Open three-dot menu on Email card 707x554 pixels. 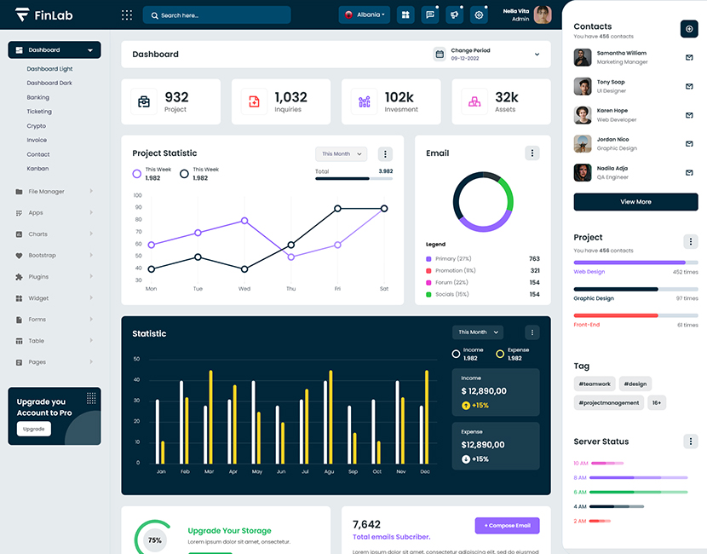(532, 153)
